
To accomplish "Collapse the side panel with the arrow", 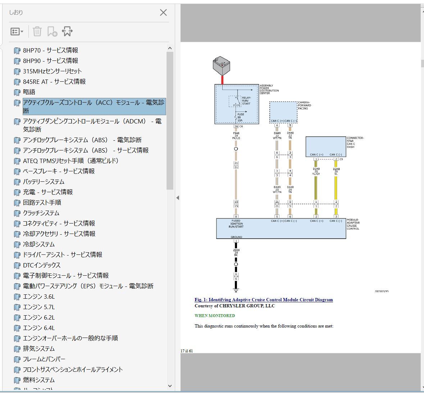I will [x=177, y=198].
